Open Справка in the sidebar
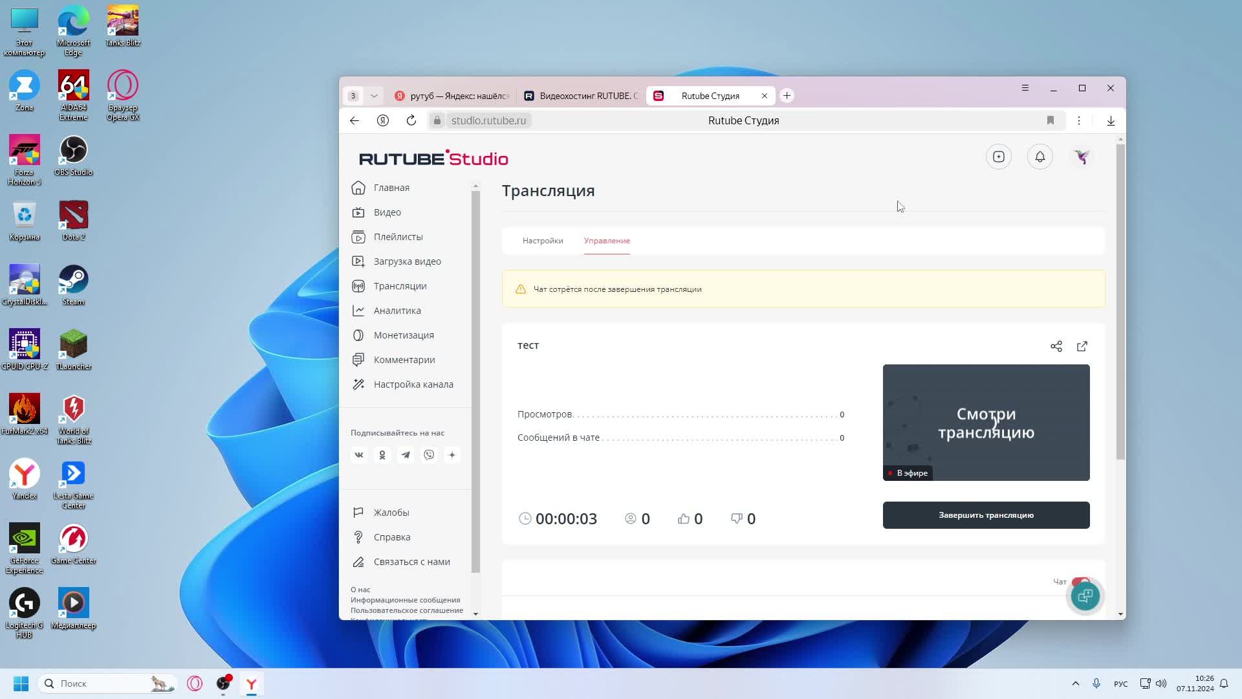Image resolution: width=1242 pixels, height=699 pixels. click(381, 537)
